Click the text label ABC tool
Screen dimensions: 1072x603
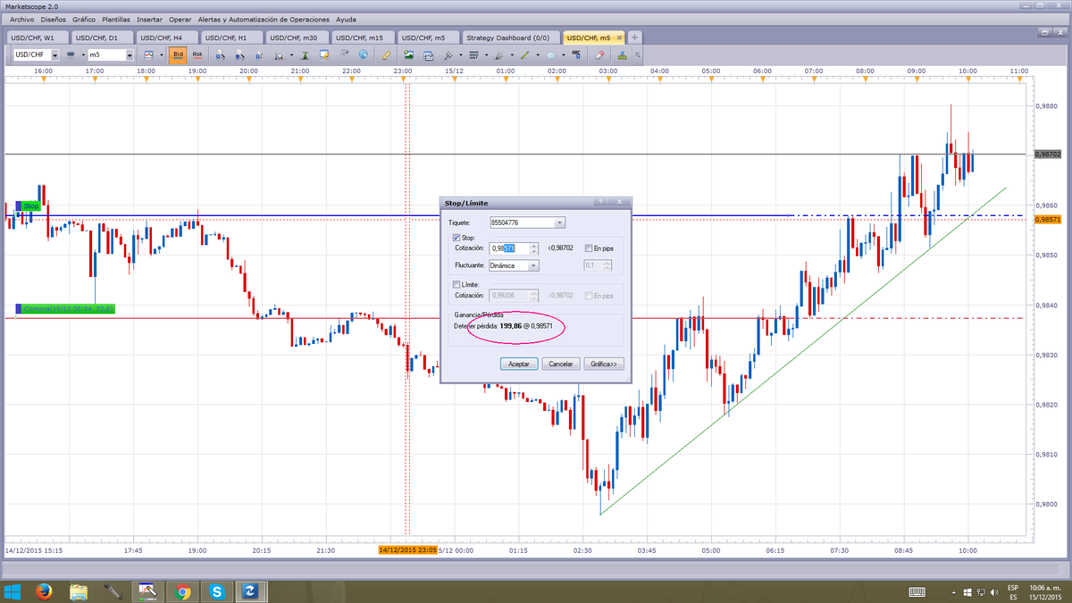click(577, 54)
